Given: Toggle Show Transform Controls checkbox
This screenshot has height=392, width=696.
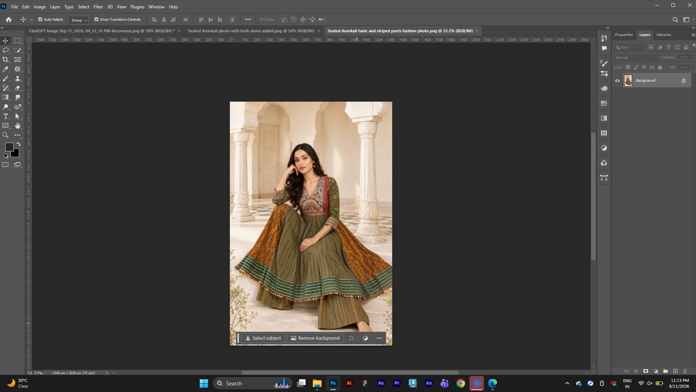Looking at the screenshot, I should 96,20.
